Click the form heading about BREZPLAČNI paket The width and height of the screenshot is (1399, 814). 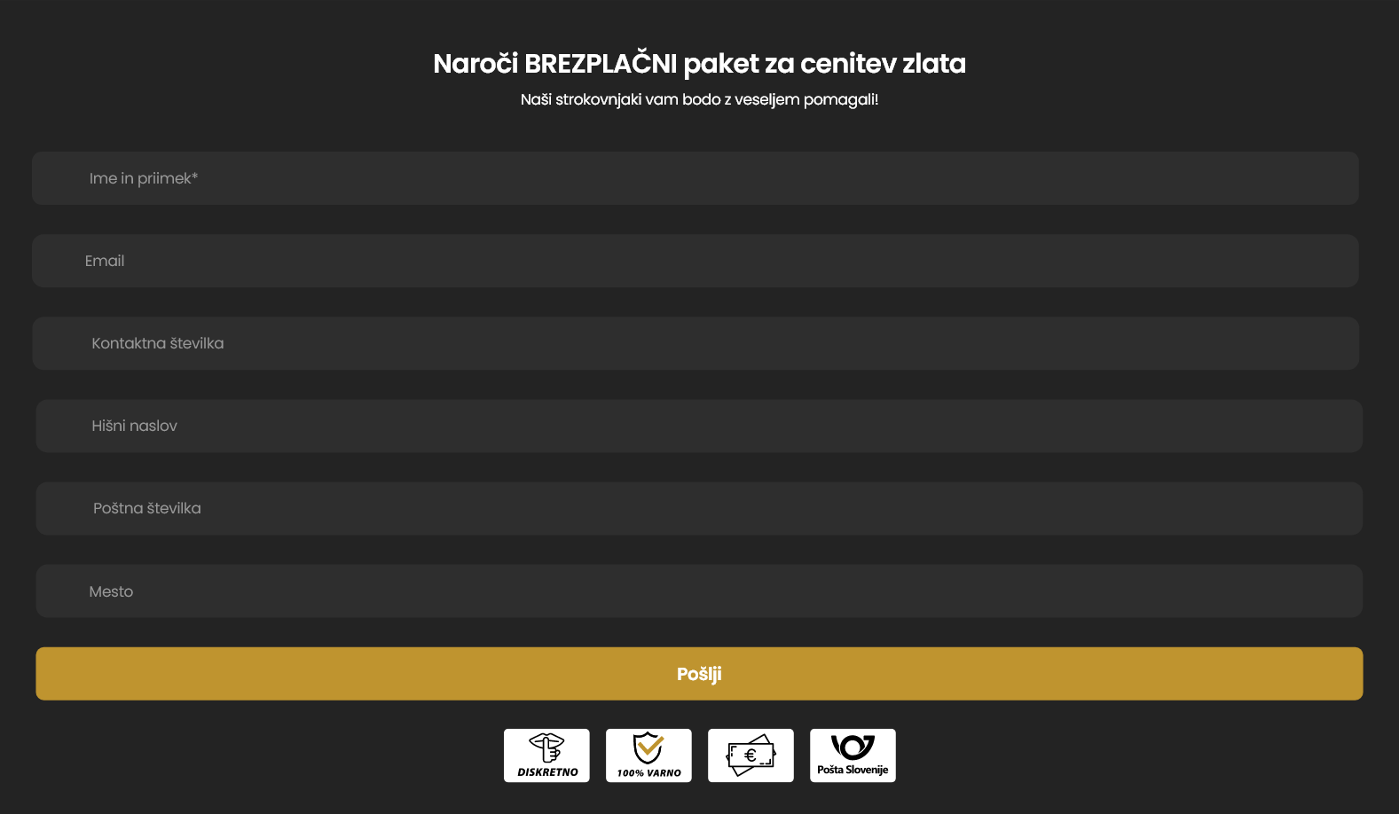point(699,64)
